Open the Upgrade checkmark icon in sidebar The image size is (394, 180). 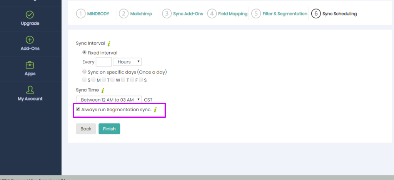tap(30, 15)
